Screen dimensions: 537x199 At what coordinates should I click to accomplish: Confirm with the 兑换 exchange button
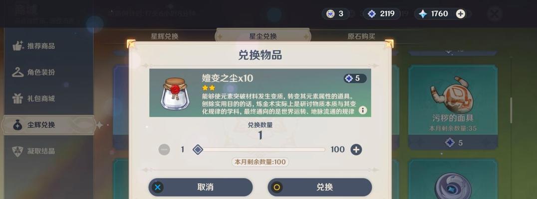(x=319, y=187)
